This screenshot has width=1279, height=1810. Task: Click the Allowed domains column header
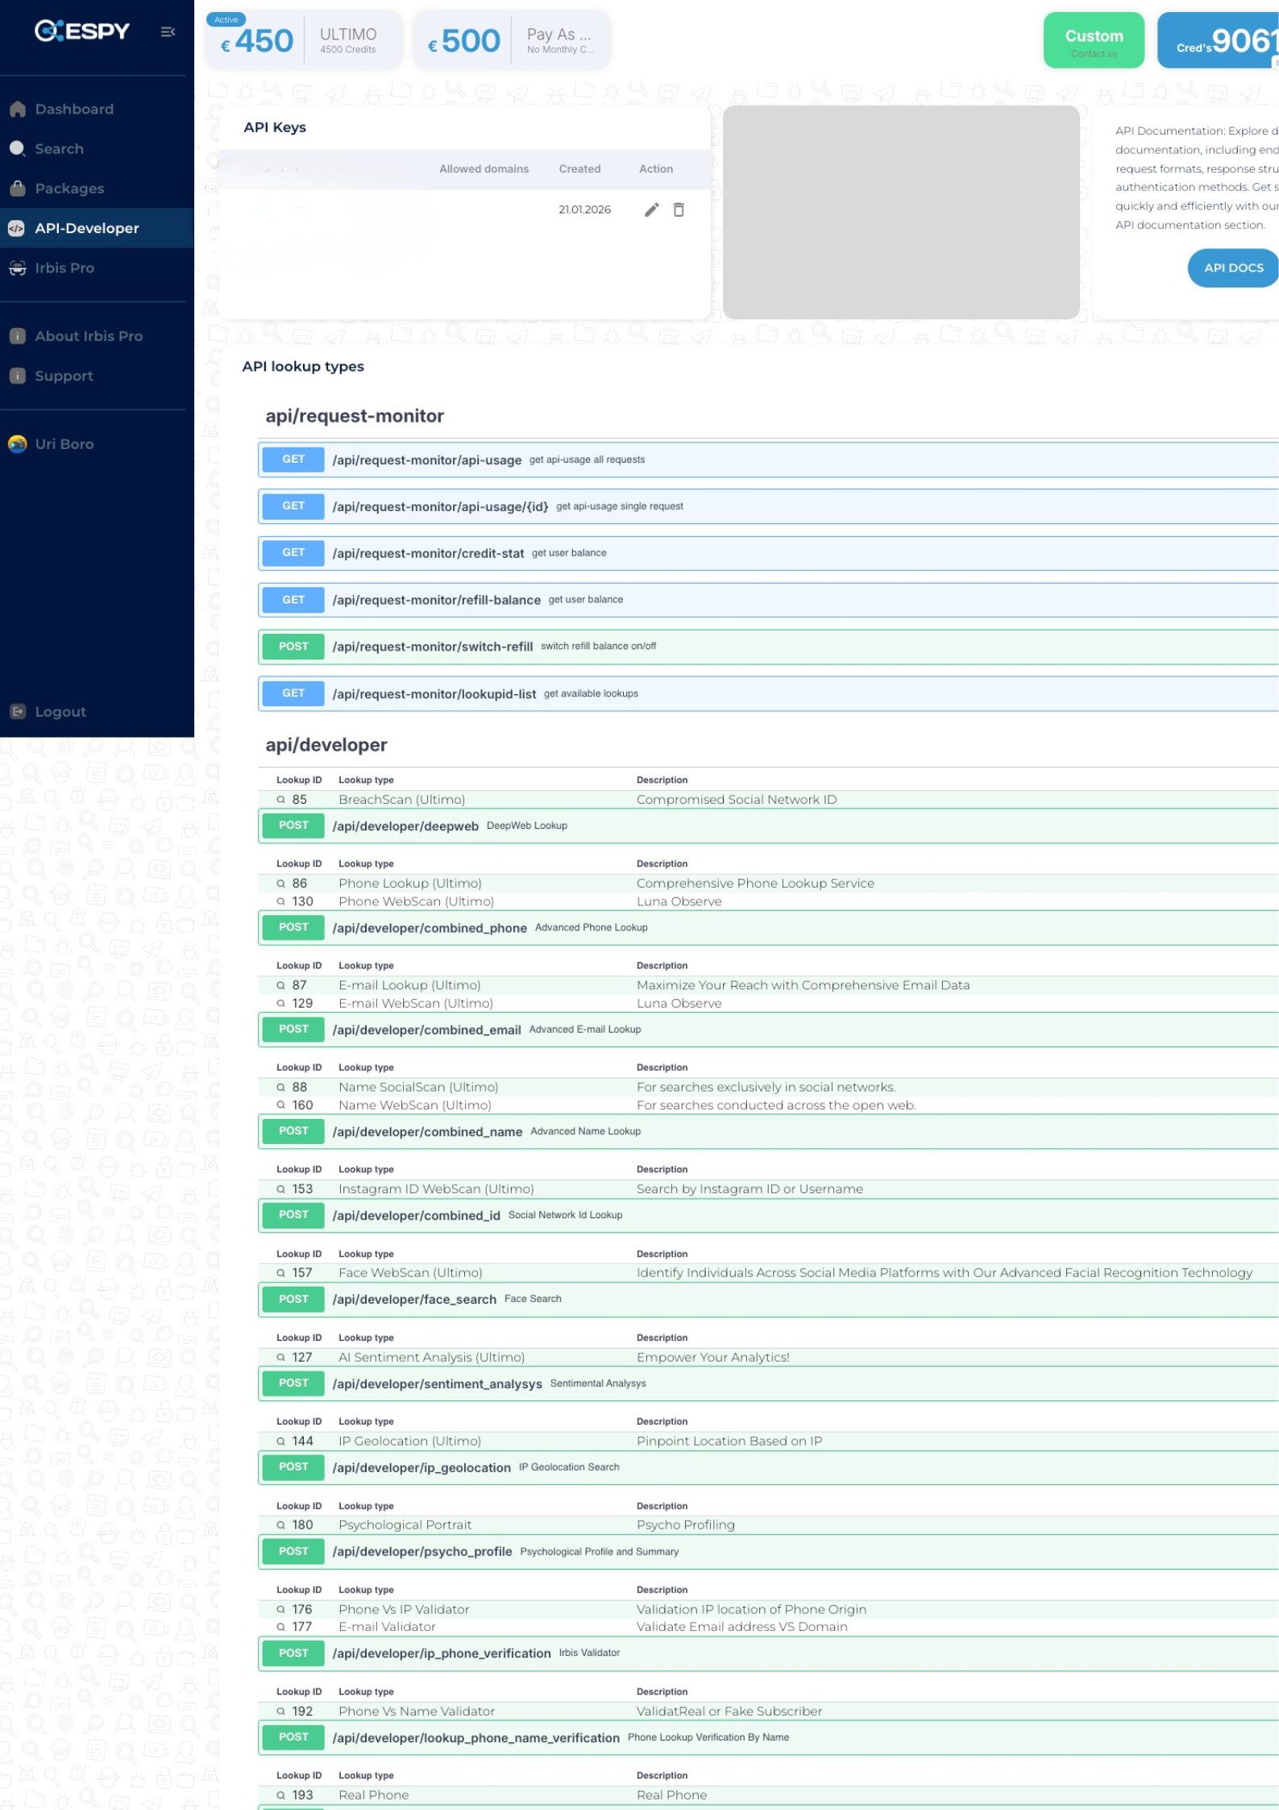pyautogui.click(x=484, y=169)
